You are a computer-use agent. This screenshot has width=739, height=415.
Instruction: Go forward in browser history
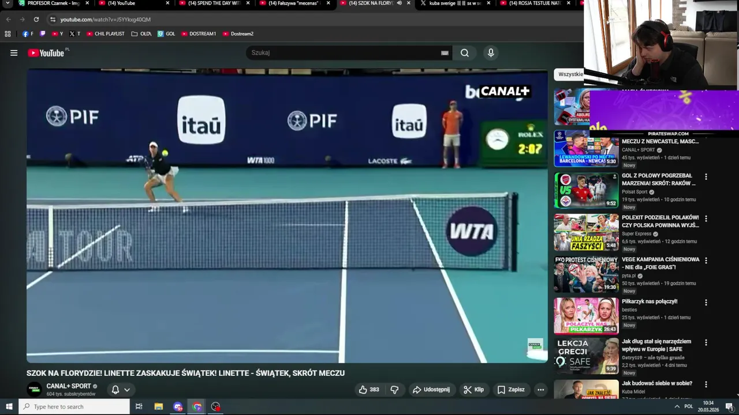click(x=22, y=19)
